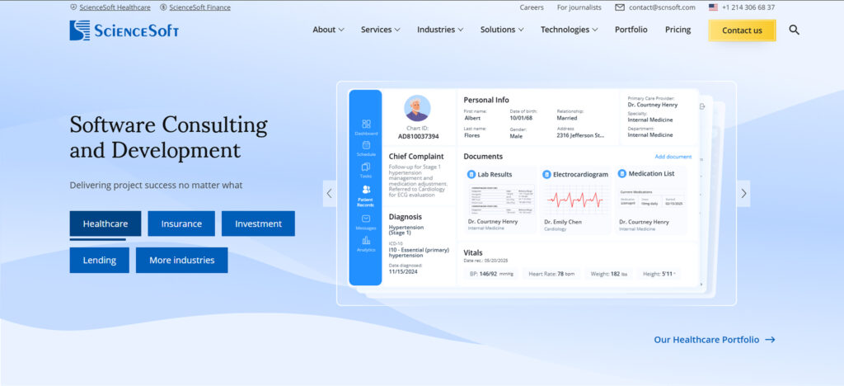The image size is (844, 386).
Task: Show the previous carousel slide arrow
Action: pos(330,193)
